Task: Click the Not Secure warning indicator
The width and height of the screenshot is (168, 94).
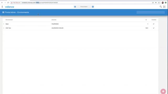Action: [16, 3]
